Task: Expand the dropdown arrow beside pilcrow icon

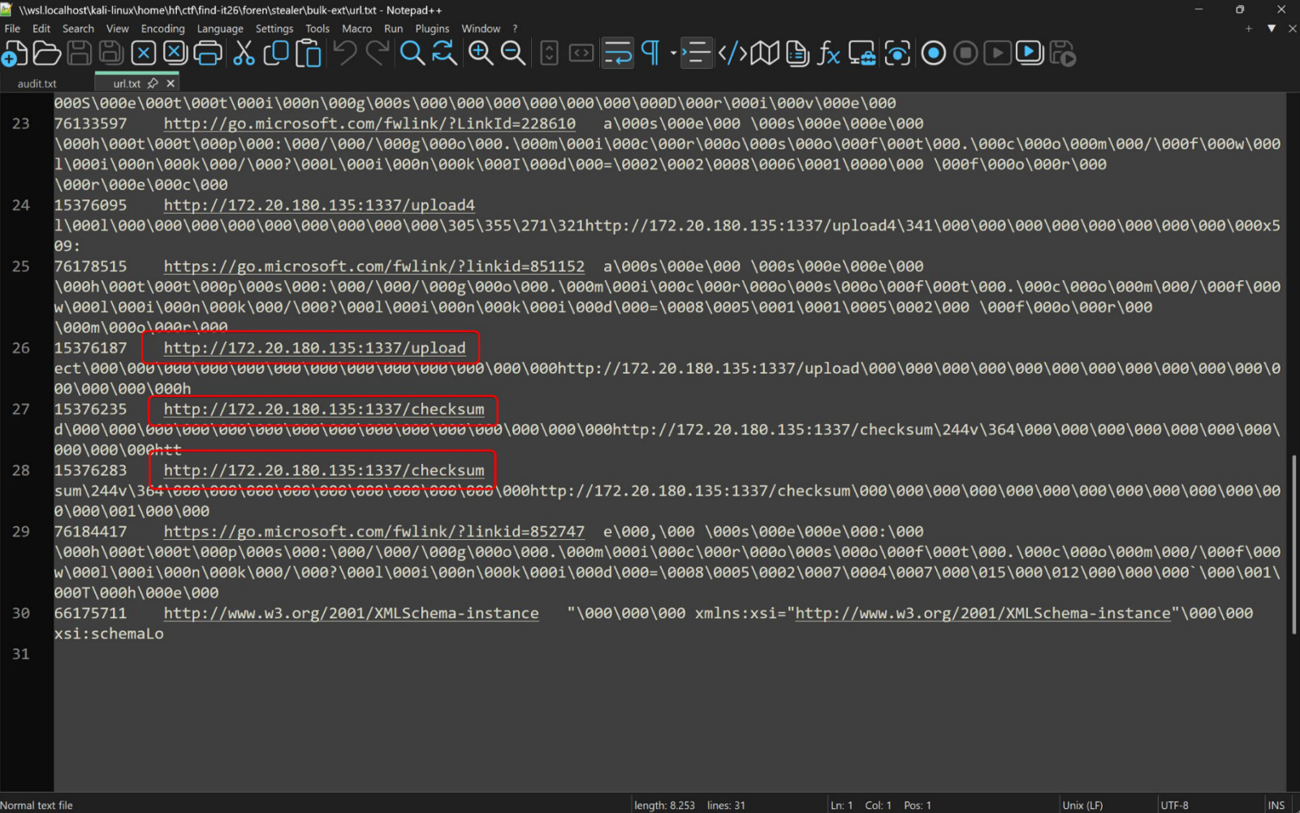Action: 673,54
